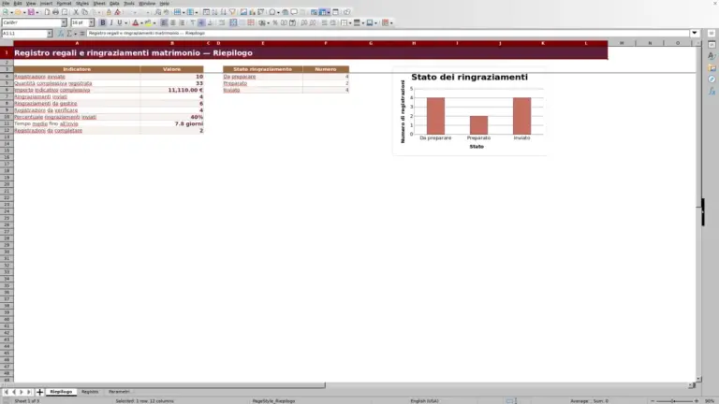
Task: Click the AutoFilter funnel icon
Action: [232, 12]
